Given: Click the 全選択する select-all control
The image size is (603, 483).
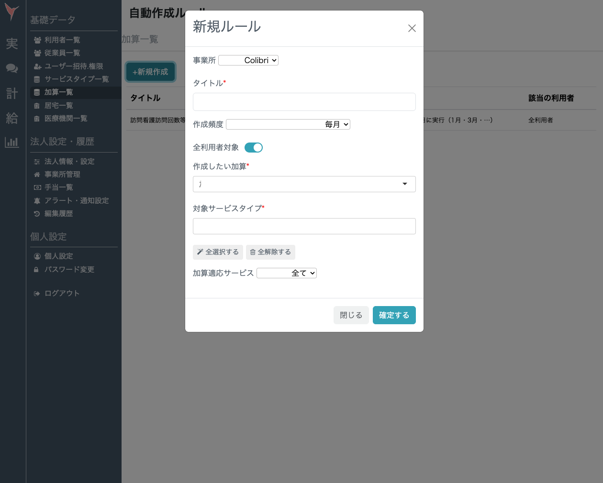Looking at the screenshot, I should 218,252.
